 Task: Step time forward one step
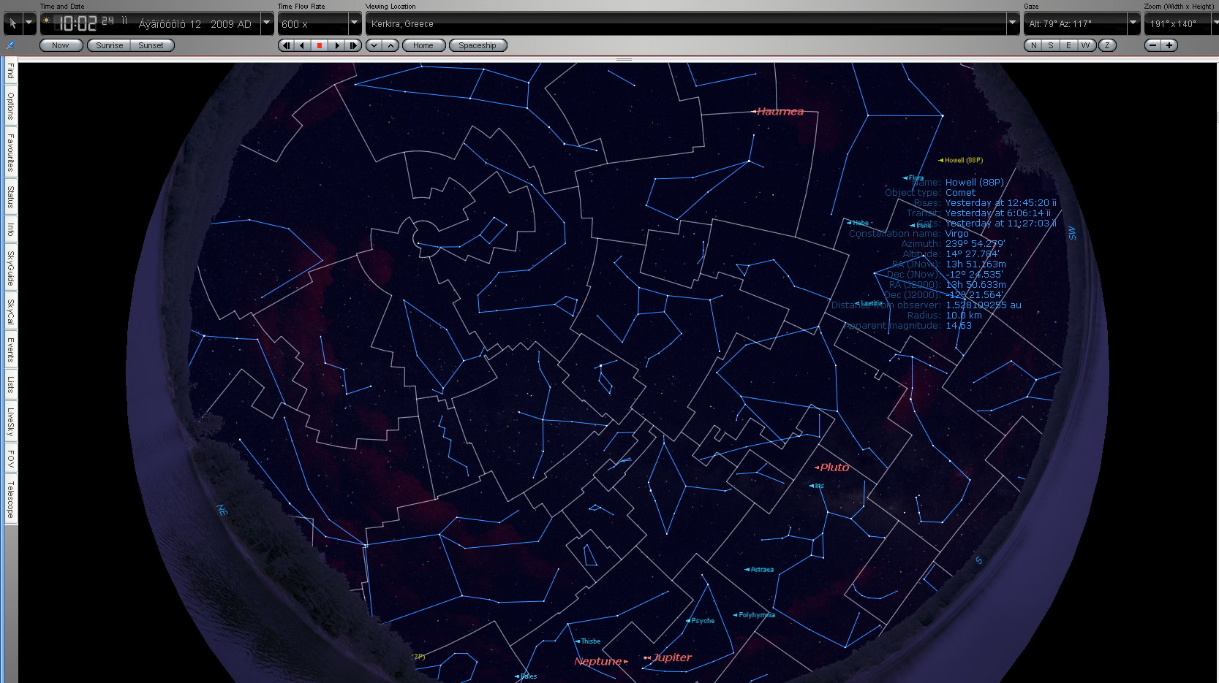tap(353, 45)
